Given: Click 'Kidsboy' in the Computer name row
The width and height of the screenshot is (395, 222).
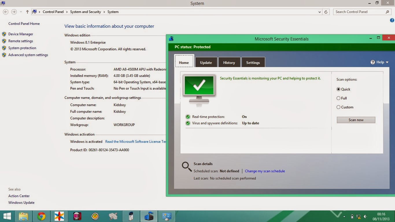Looking at the screenshot, I should pyautogui.click(x=120, y=105).
